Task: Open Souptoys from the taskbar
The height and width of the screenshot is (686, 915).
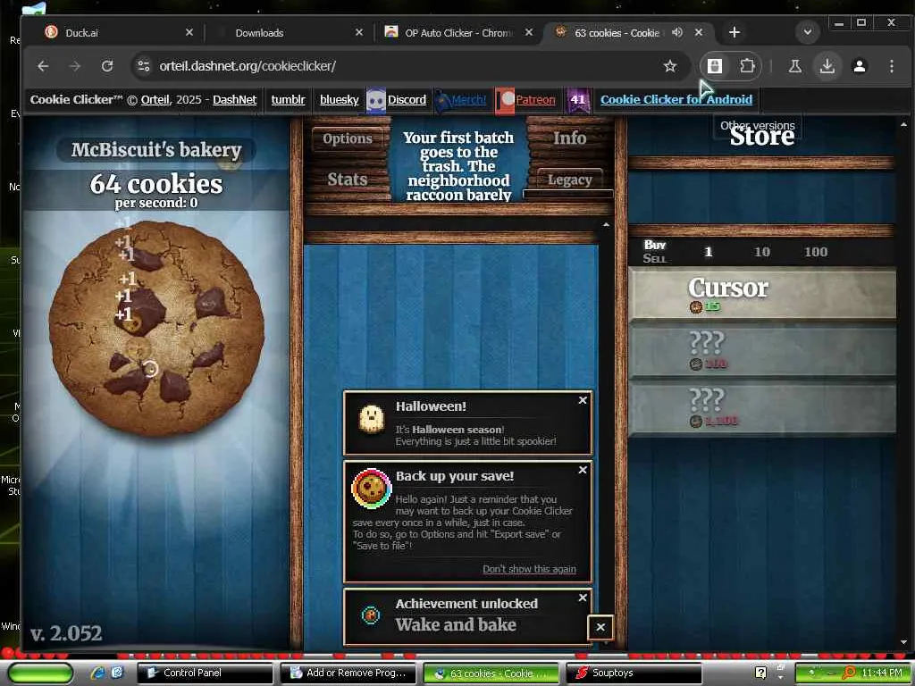Action: pyautogui.click(x=634, y=673)
